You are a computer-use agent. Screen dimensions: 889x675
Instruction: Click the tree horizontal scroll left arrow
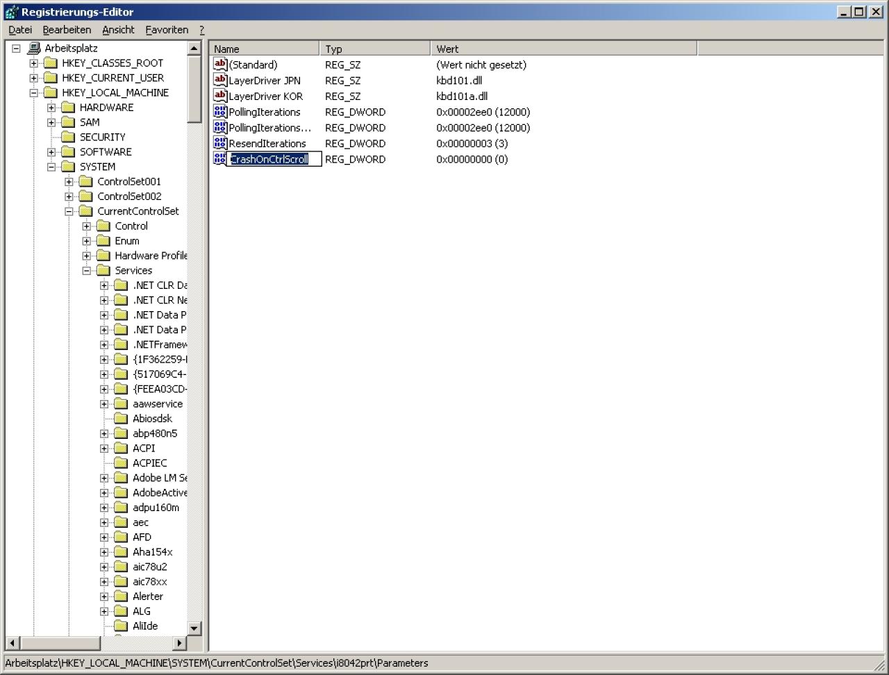[12, 643]
